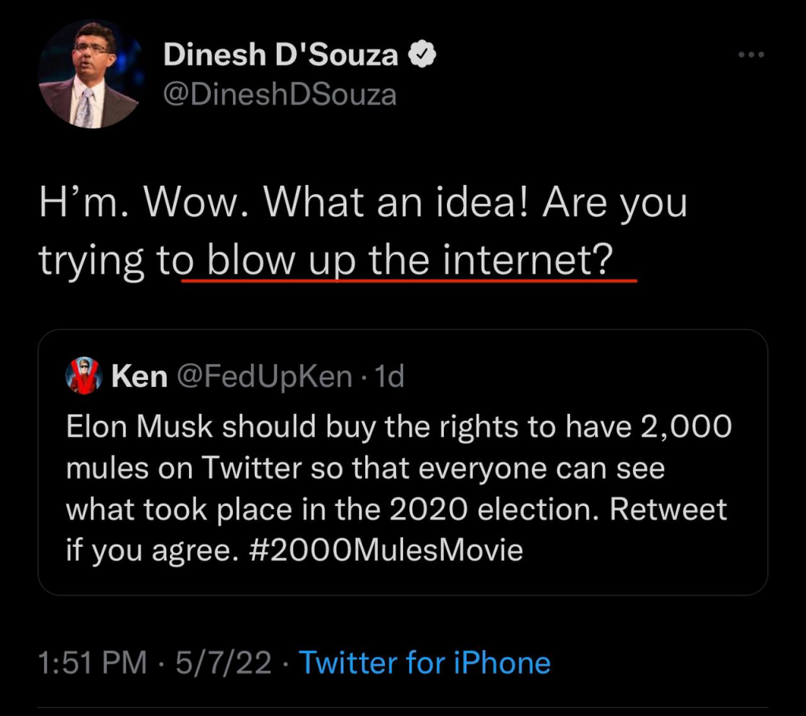
Task: Click the Twitter for iPhone source link
Action: click(424, 662)
